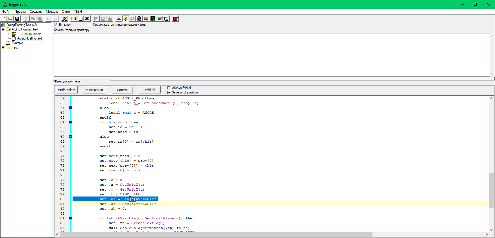Viewport: 495px width, 238px height.
Task: Open the Sound Editor speaker icon
Action: click(x=132, y=19)
